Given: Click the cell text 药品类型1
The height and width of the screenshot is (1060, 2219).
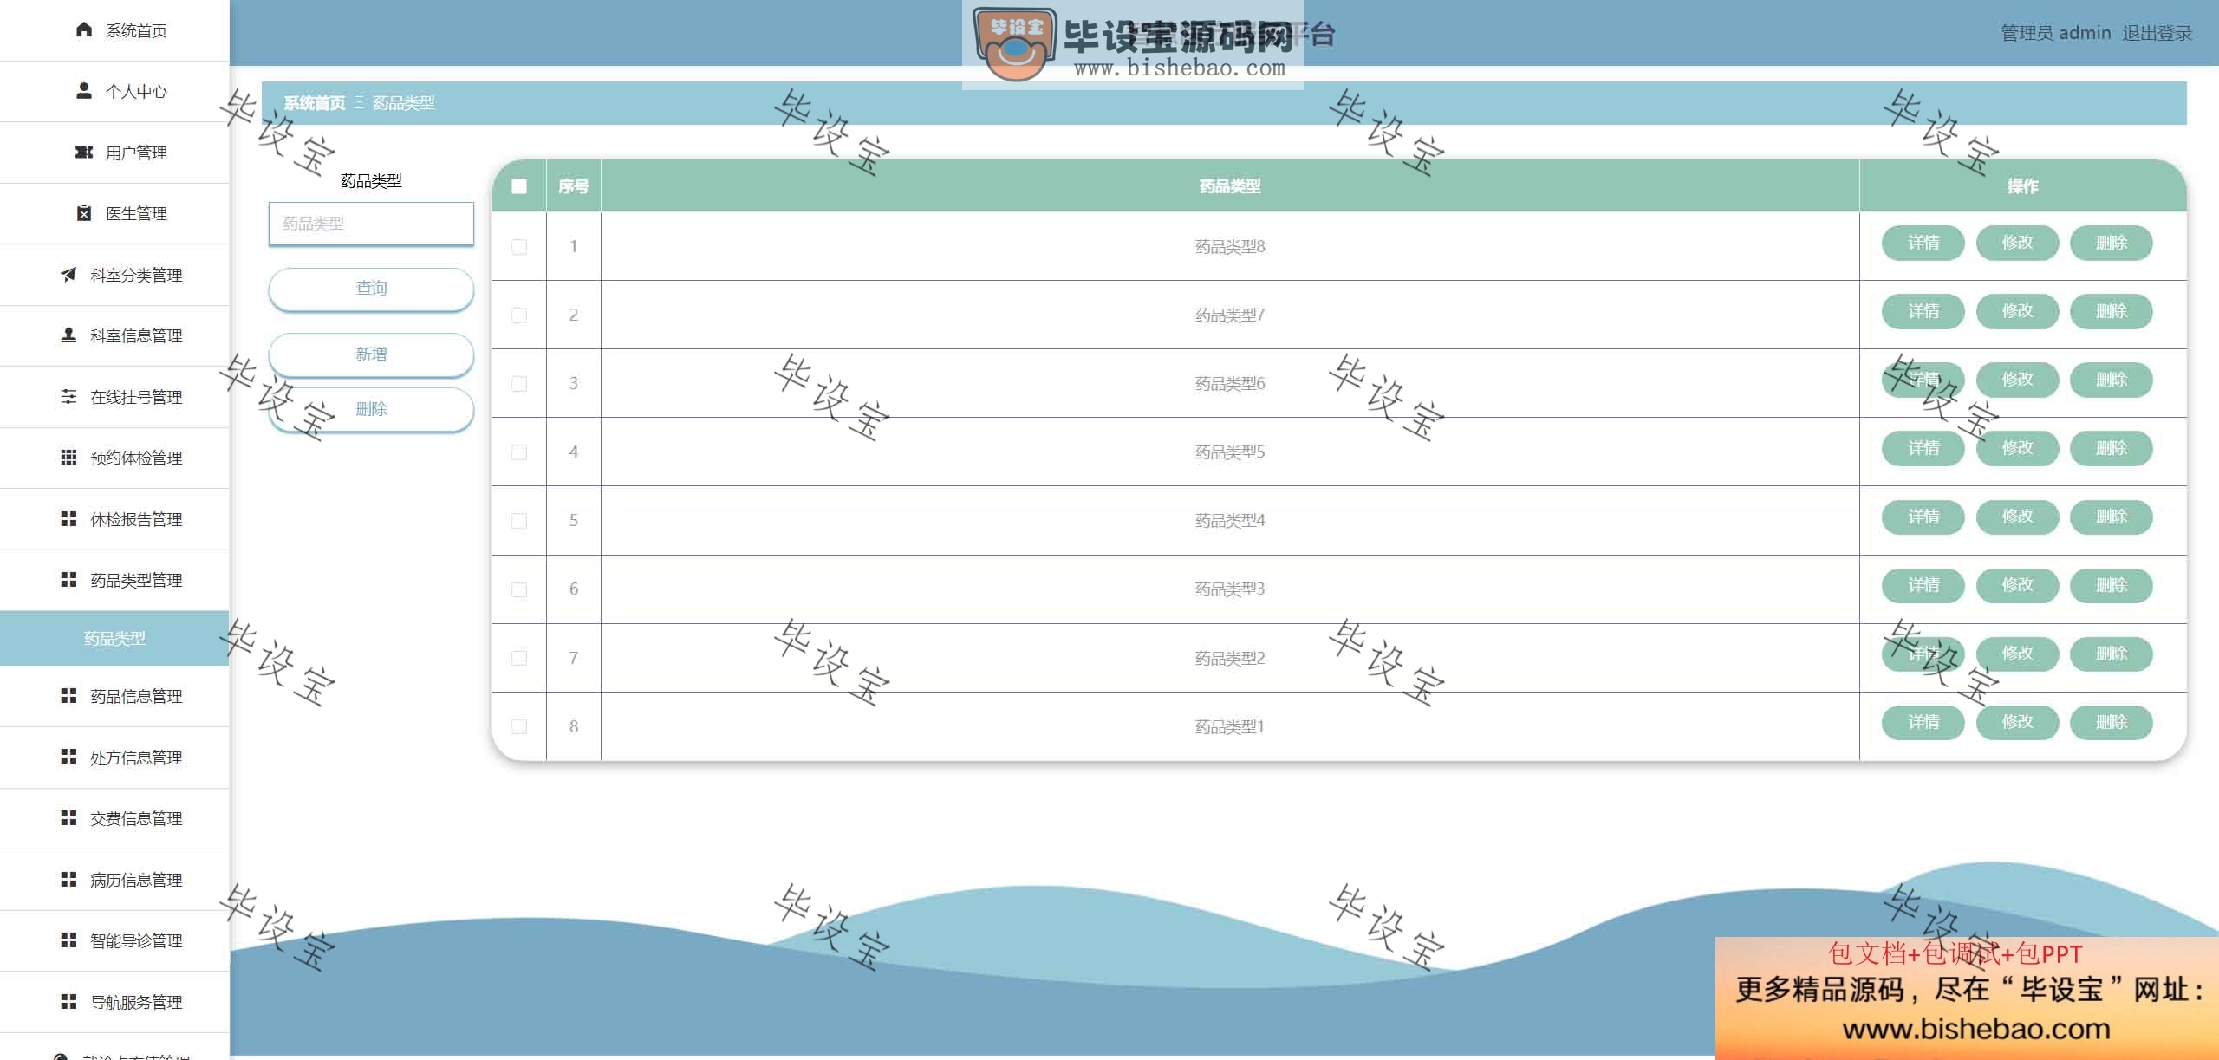Looking at the screenshot, I should click(x=1229, y=726).
